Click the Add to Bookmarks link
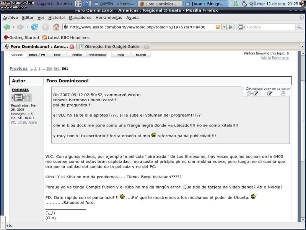The height and width of the screenshot is (230, 306). [x=275, y=58]
